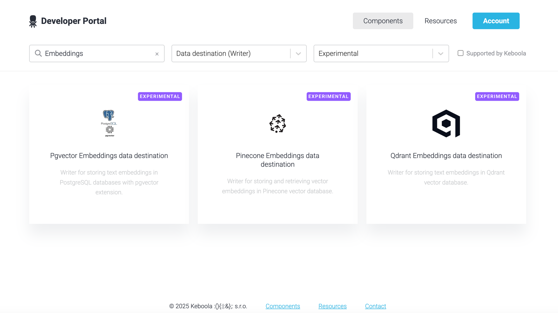Click the EXPERIMENTAL badge on Qdrant card
Image resolution: width=558 pixels, height=313 pixels.
[497, 96]
